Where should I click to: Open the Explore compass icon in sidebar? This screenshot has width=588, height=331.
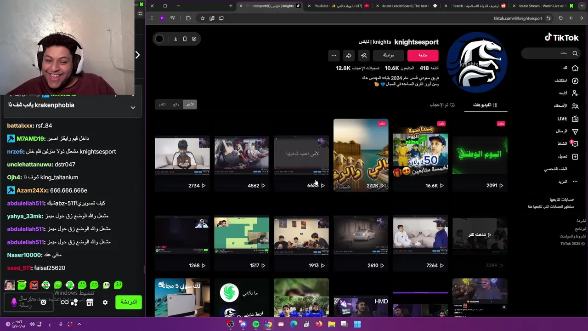pyautogui.click(x=575, y=80)
